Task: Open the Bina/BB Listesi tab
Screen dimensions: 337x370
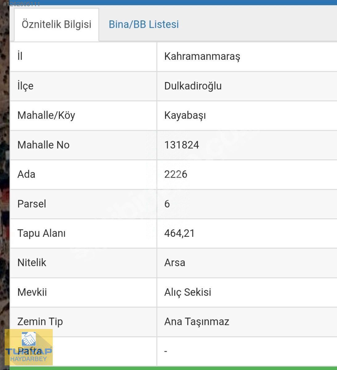Action: tap(144, 24)
